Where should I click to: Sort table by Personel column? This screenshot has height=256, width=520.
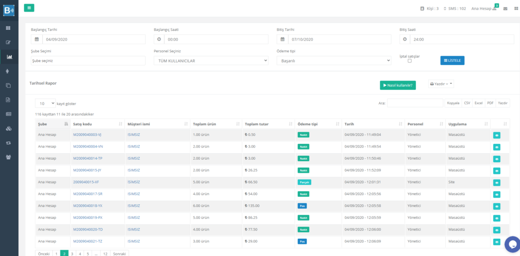(x=425, y=124)
